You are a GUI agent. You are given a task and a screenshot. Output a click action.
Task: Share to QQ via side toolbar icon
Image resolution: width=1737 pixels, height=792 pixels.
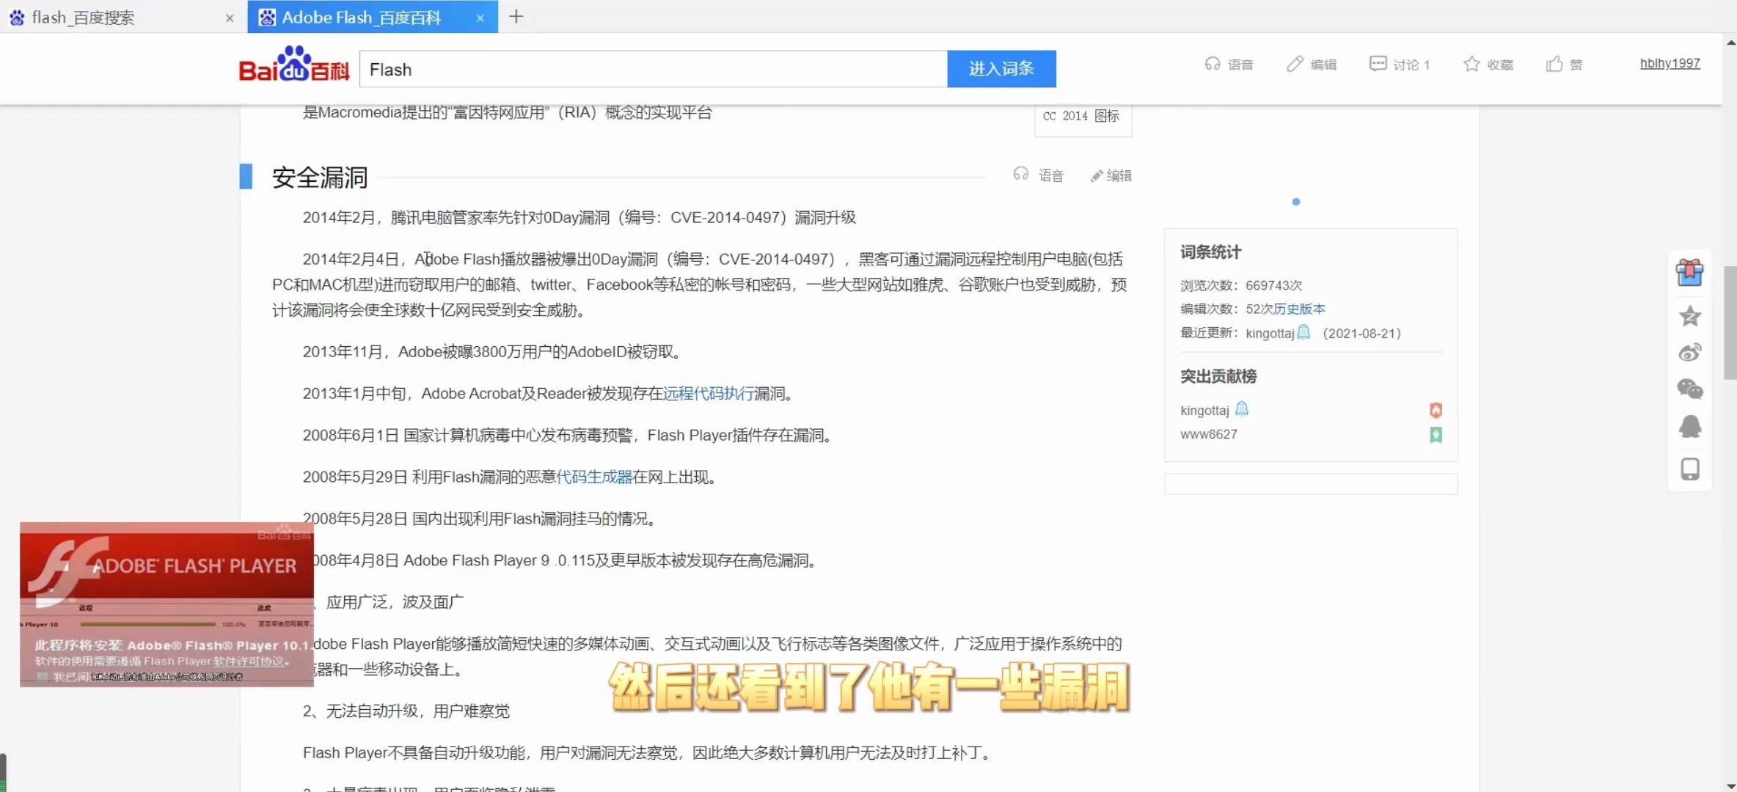coord(1690,426)
